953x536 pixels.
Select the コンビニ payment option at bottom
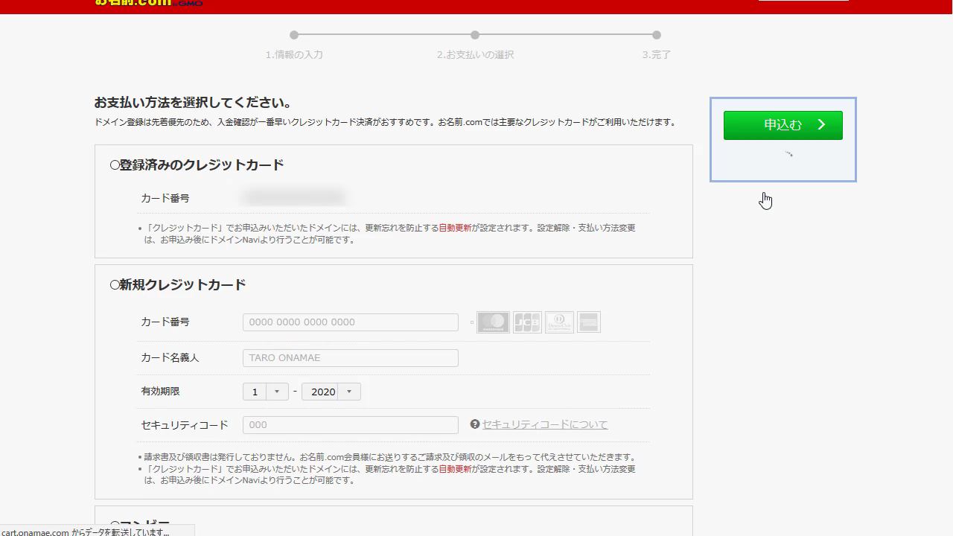[x=115, y=525]
